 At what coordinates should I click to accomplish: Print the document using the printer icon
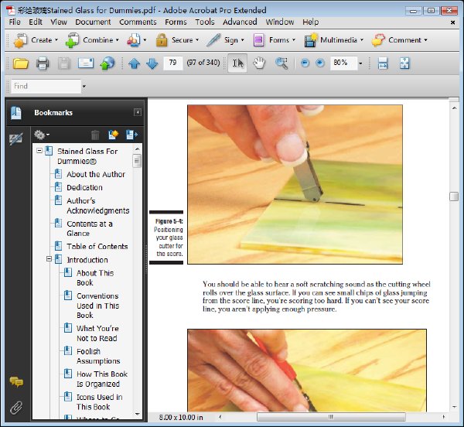pyautogui.click(x=43, y=63)
